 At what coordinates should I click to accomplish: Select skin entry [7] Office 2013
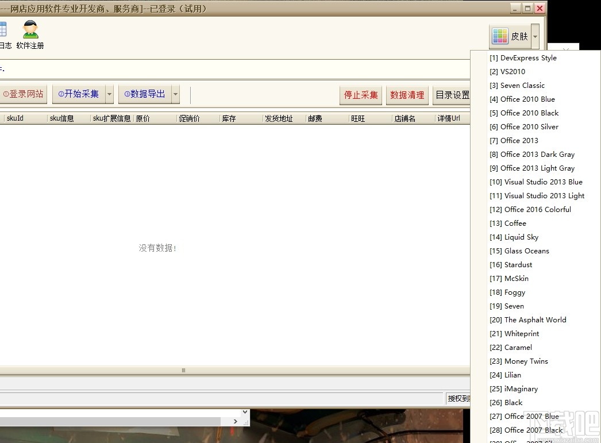click(514, 141)
